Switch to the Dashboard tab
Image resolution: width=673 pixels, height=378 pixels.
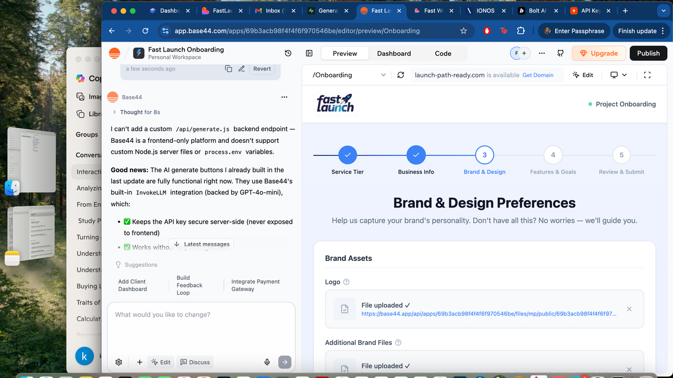click(x=394, y=54)
